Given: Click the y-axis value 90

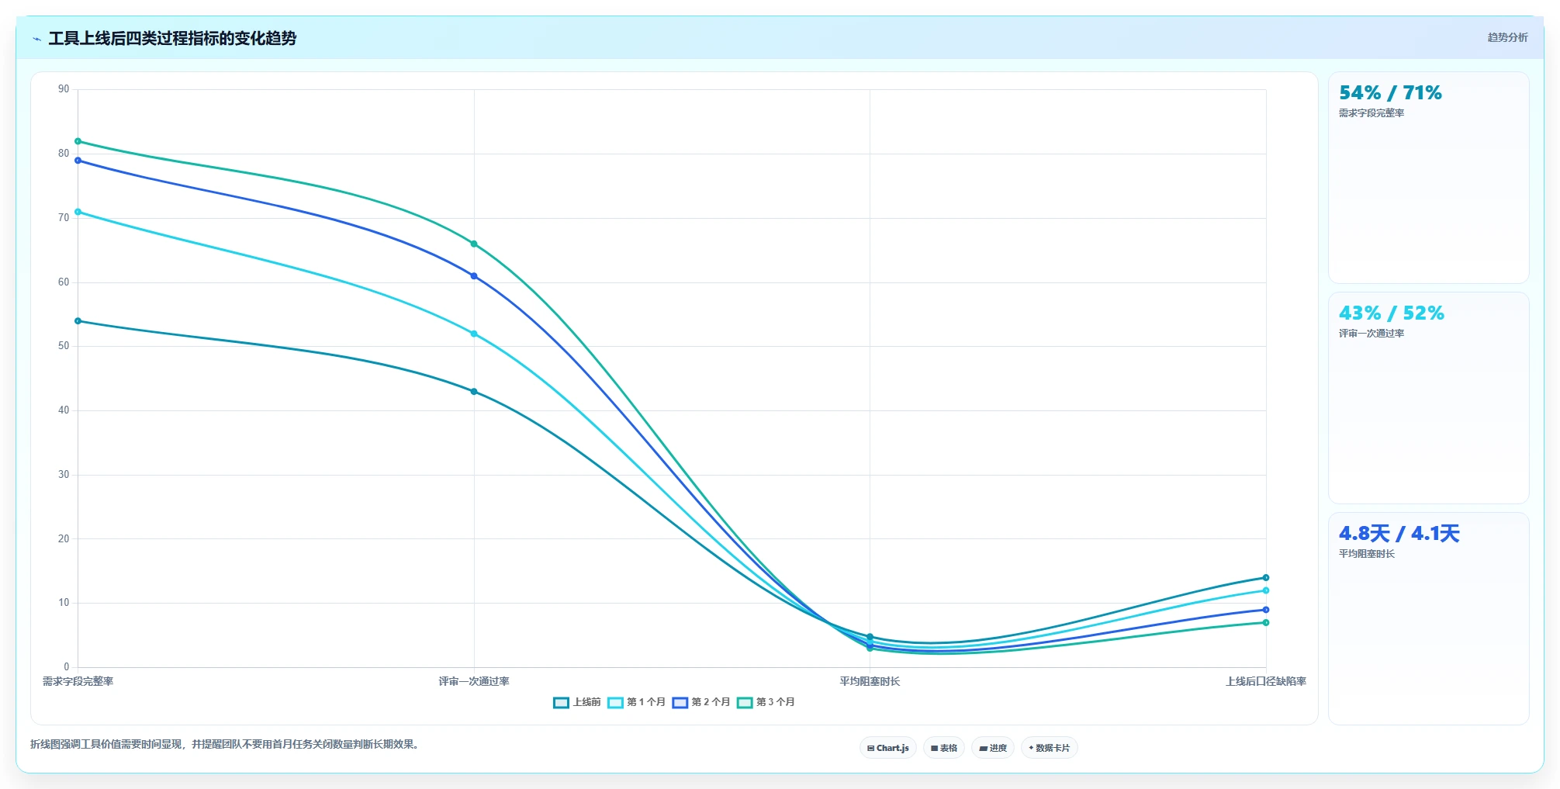Looking at the screenshot, I should (64, 89).
